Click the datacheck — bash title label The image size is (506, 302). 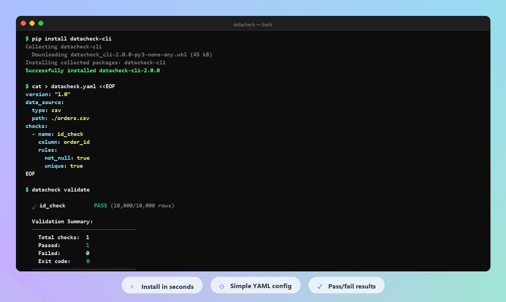point(253,24)
